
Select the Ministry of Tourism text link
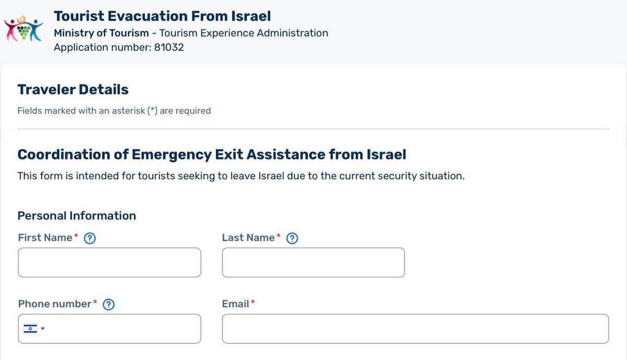tap(101, 33)
